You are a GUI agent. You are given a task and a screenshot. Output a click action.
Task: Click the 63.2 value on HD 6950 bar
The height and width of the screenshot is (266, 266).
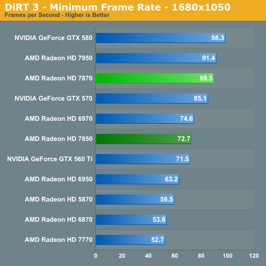point(171,179)
